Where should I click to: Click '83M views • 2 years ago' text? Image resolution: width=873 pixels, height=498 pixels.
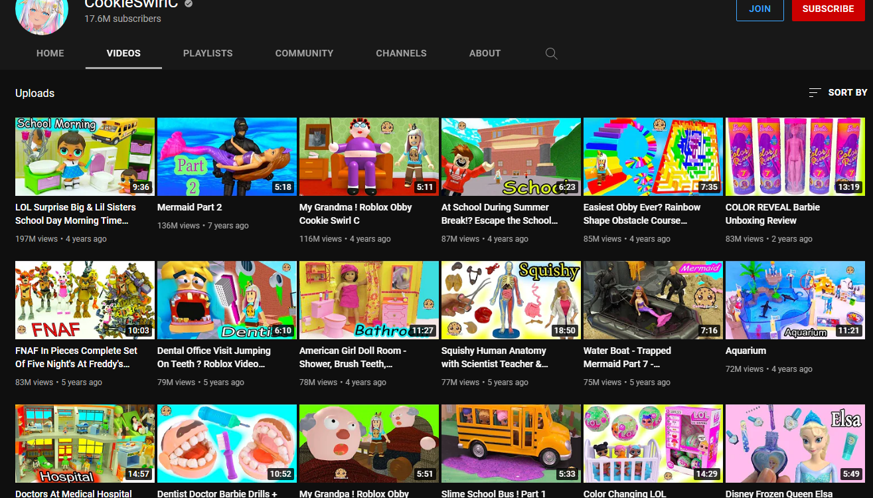pyautogui.click(x=769, y=239)
